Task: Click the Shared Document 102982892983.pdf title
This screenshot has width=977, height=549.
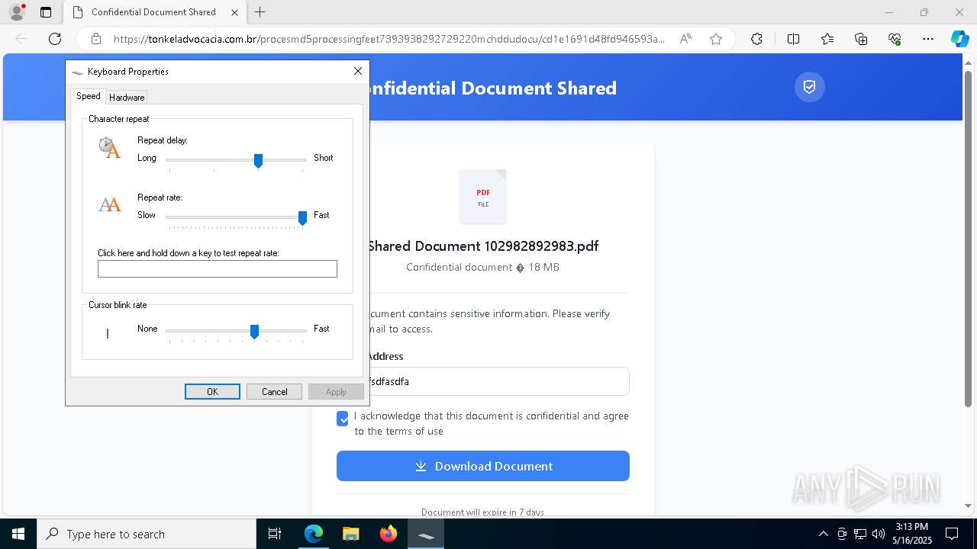Action: point(483,246)
